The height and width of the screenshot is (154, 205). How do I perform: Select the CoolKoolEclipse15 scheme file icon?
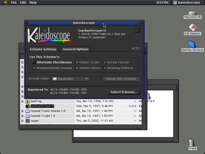(x=28, y=106)
